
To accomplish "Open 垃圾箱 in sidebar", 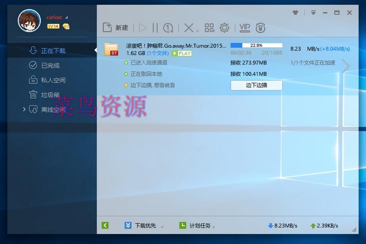I will coord(52,95).
